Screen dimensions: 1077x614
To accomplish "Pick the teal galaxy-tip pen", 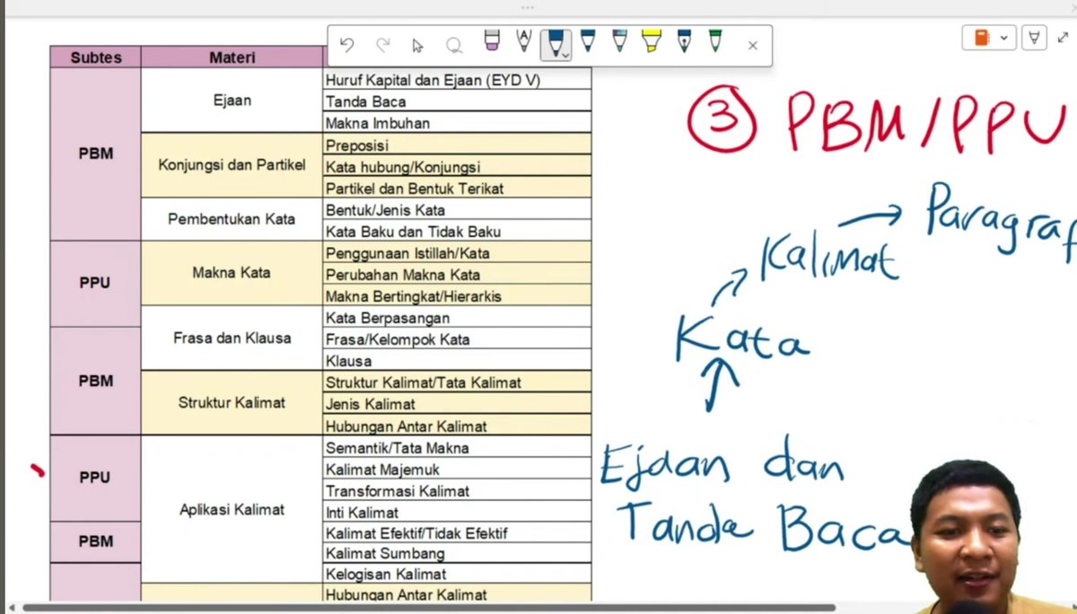I will tap(620, 41).
